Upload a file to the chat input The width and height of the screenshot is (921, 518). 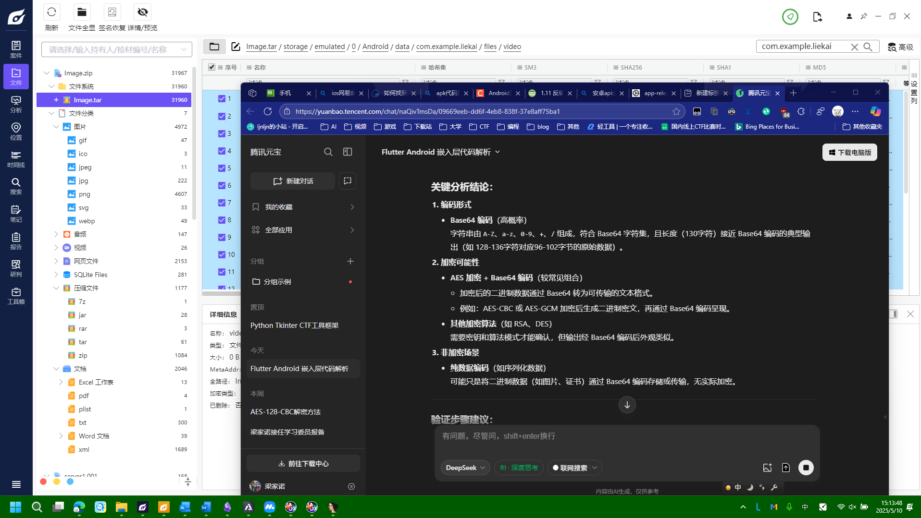pyautogui.click(x=786, y=468)
